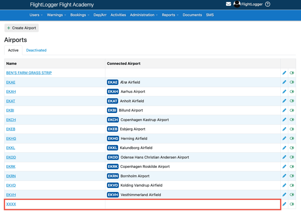This screenshot has width=301, height=211.
Task: Click edit pencil for EKRN airport
Action: 284,176
